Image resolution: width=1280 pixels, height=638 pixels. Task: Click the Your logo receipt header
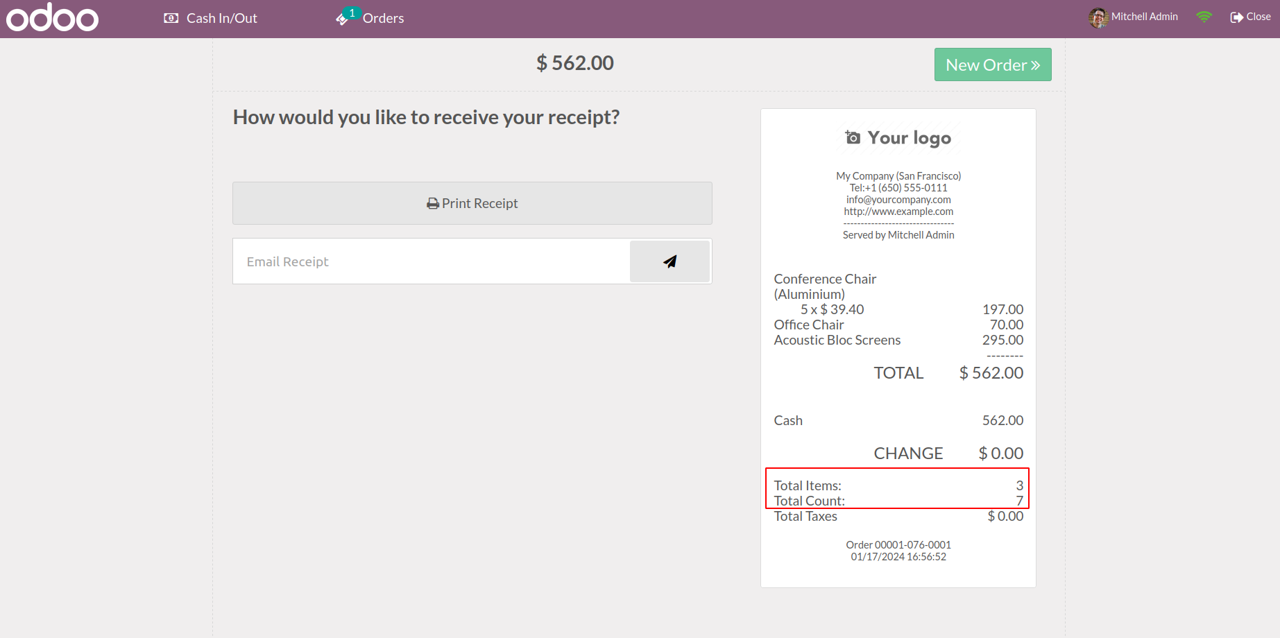tap(909, 138)
